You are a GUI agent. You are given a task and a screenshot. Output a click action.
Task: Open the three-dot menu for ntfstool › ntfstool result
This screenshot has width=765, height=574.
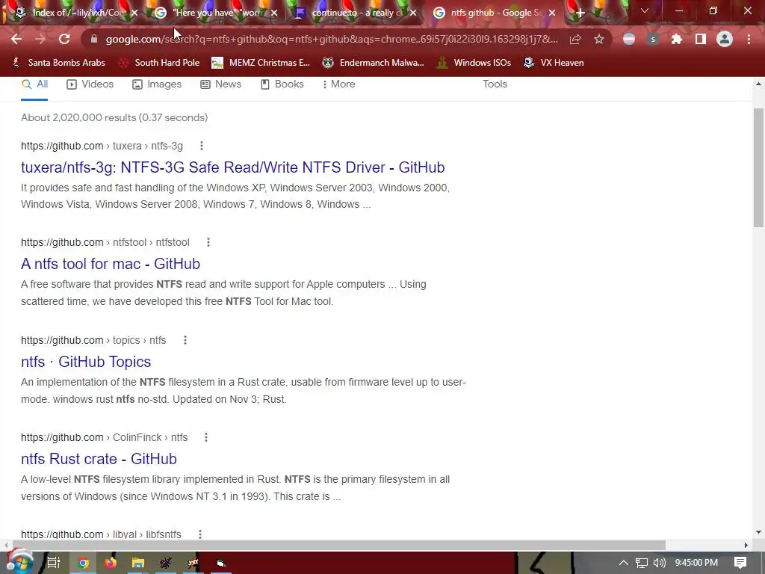[208, 242]
